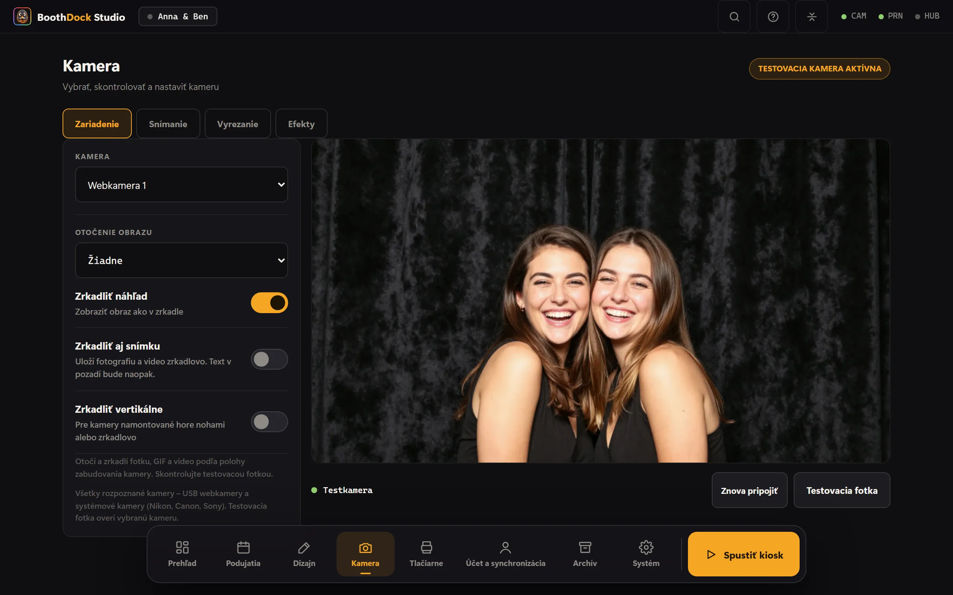Open Dizajn pencil in the dock
Viewport: 953px width, 595px height.
[304, 554]
